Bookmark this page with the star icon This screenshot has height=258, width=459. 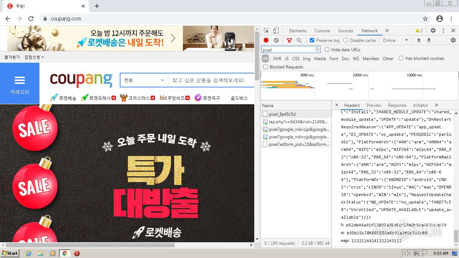[425, 19]
